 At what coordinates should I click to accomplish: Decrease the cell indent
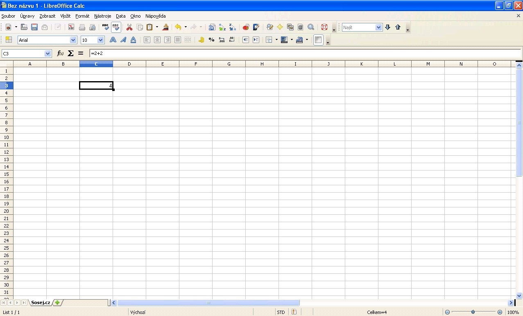[x=246, y=40]
